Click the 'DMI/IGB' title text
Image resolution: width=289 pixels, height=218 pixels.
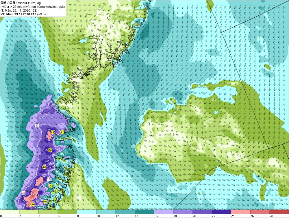(x=8, y=3)
